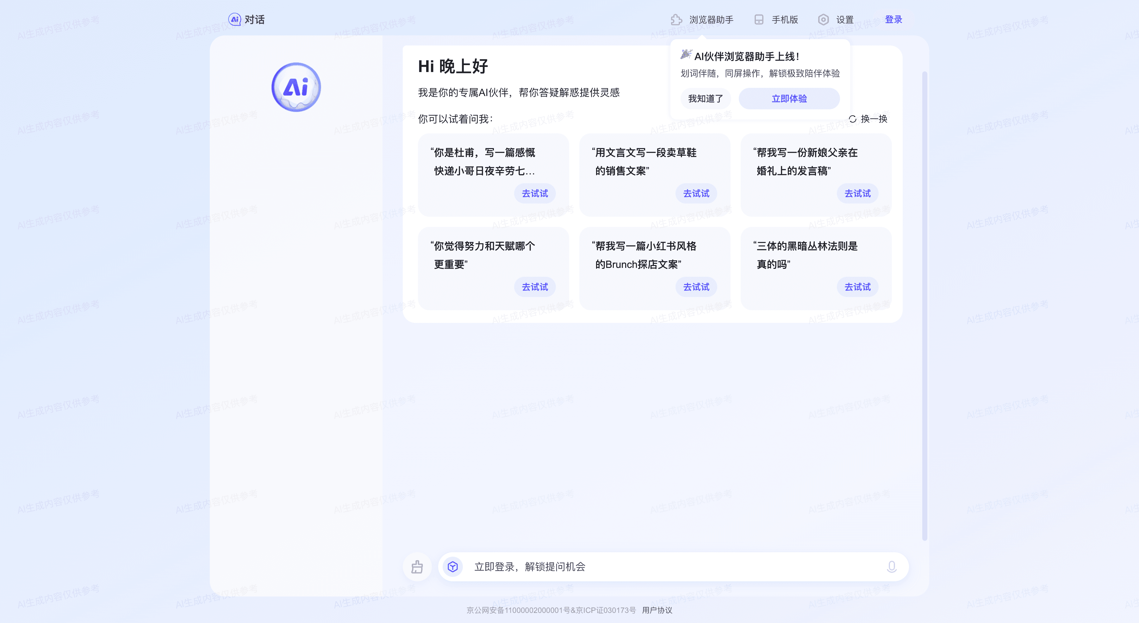The width and height of the screenshot is (1139, 623).
Task: Click 立即体验 button
Action: coord(789,99)
